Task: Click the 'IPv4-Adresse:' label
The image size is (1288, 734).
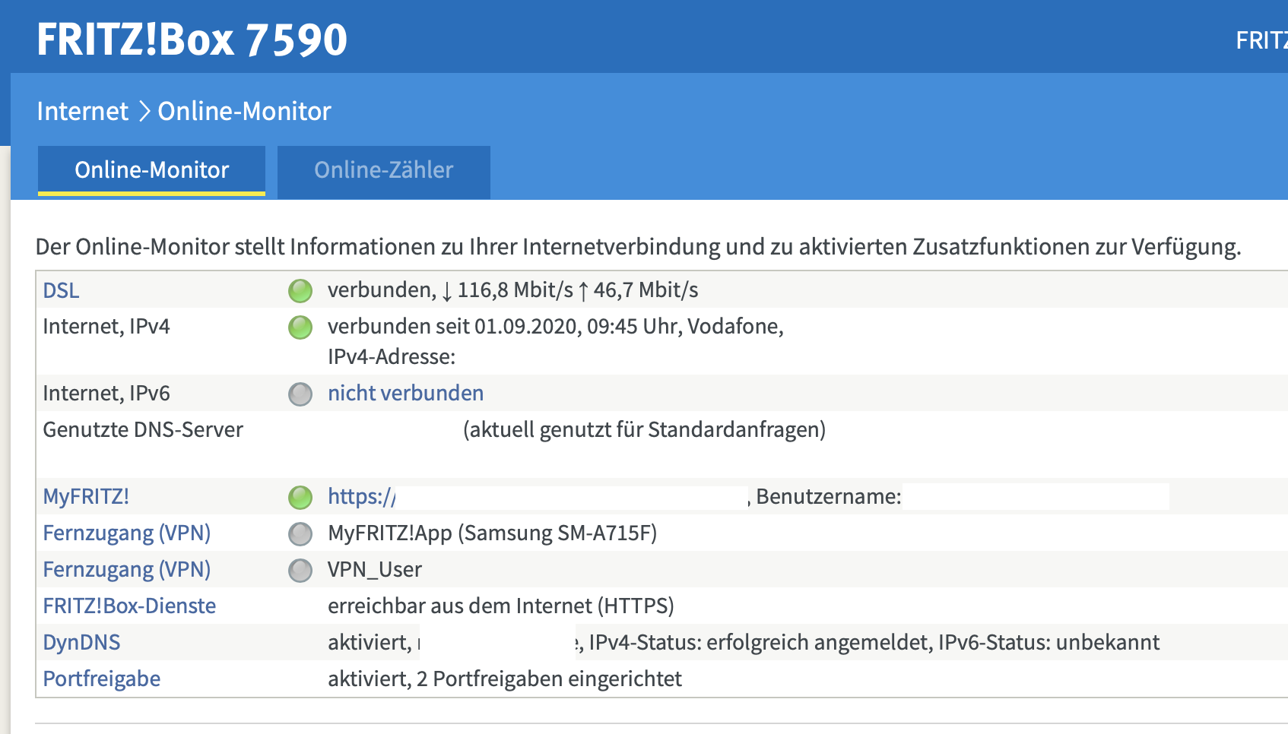Action: (x=392, y=356)
